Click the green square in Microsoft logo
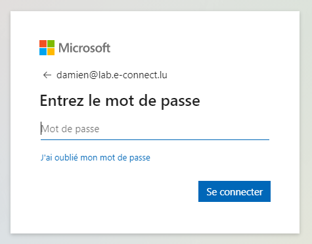The image size is (312, 244). tap(51, 43)
